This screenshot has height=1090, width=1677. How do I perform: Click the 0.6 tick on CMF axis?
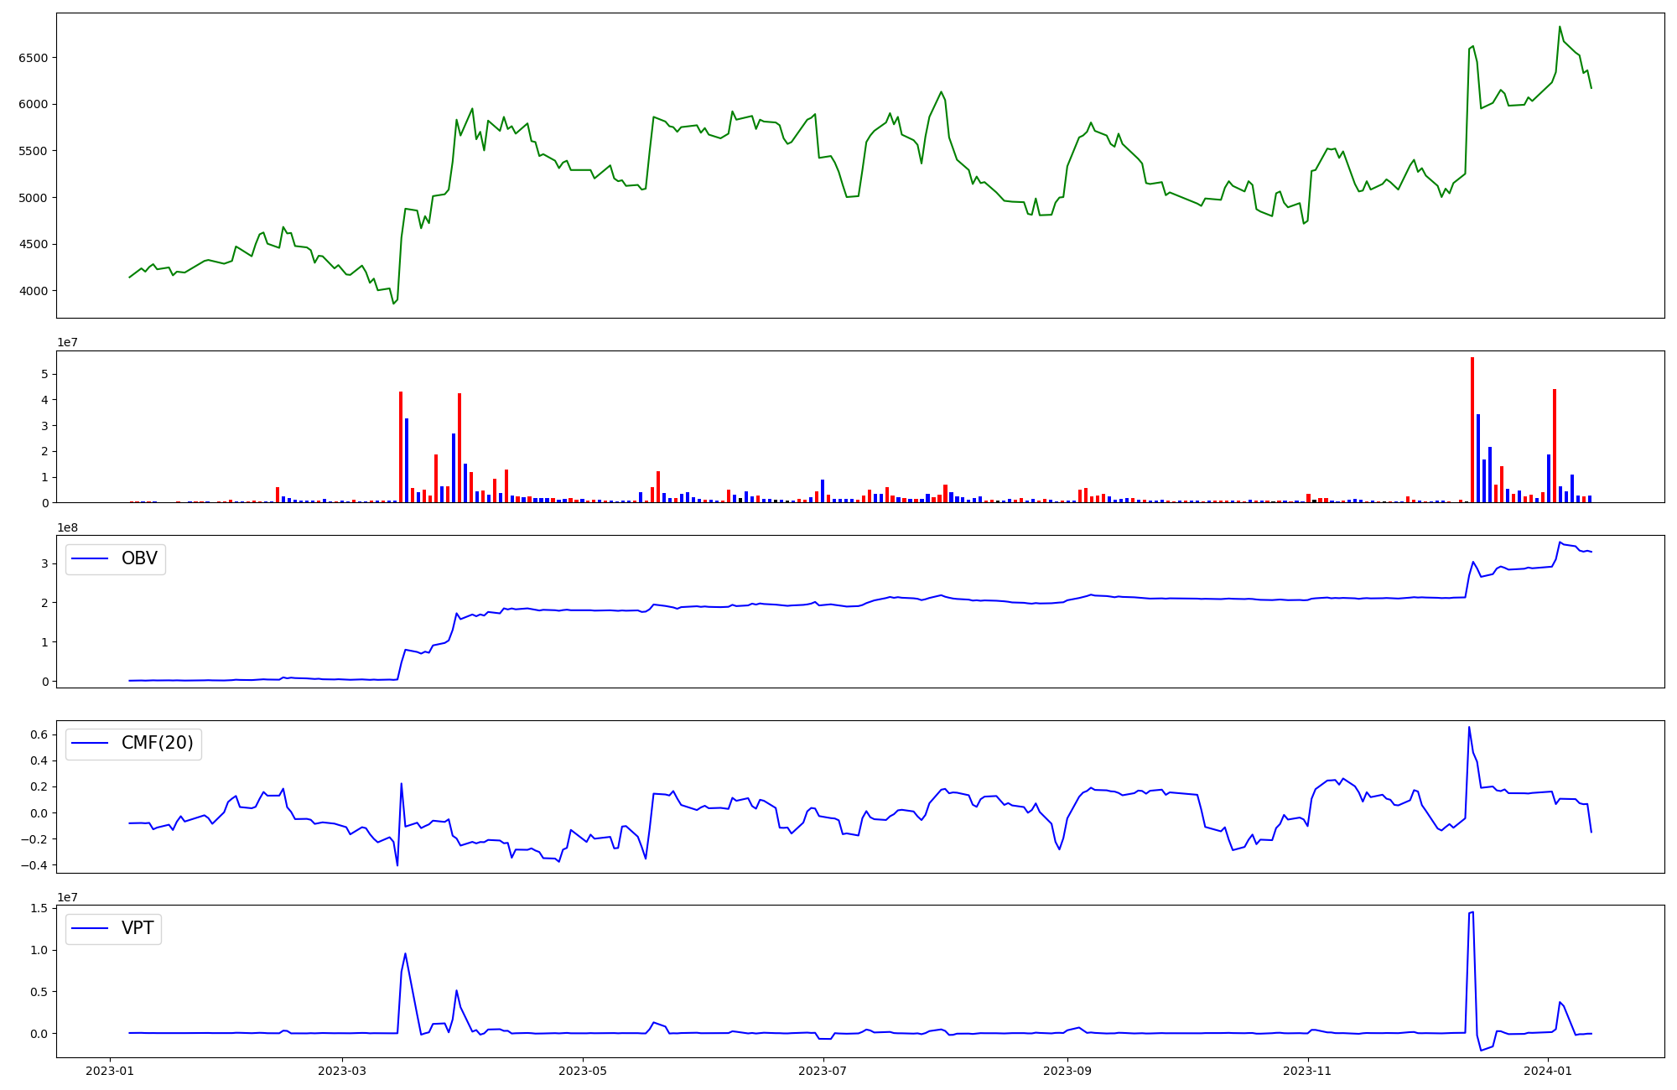pyautogui.click(x=39, y=734)
